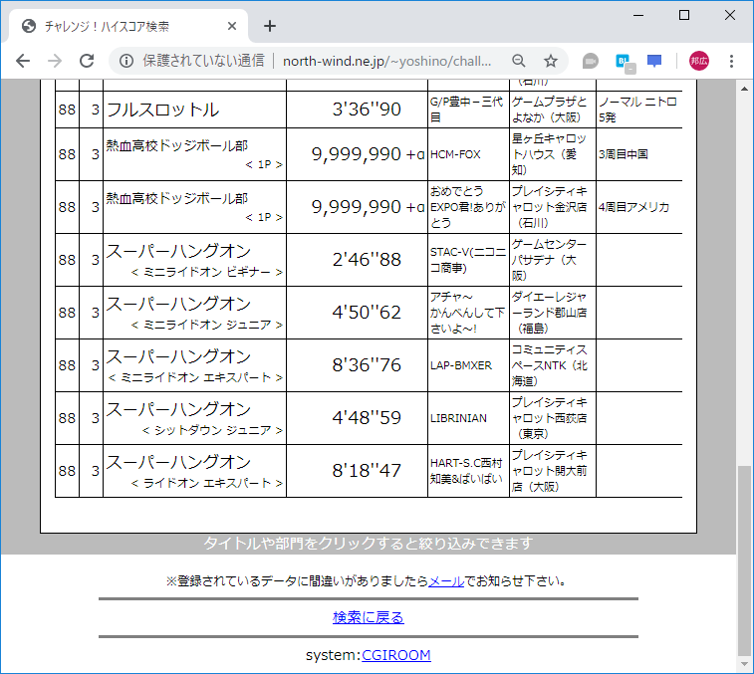754x674 pixels.
Task: Click 熱血高校ドッジボール部 in the 4周目アメリカ row
Action: click(177, 198)
